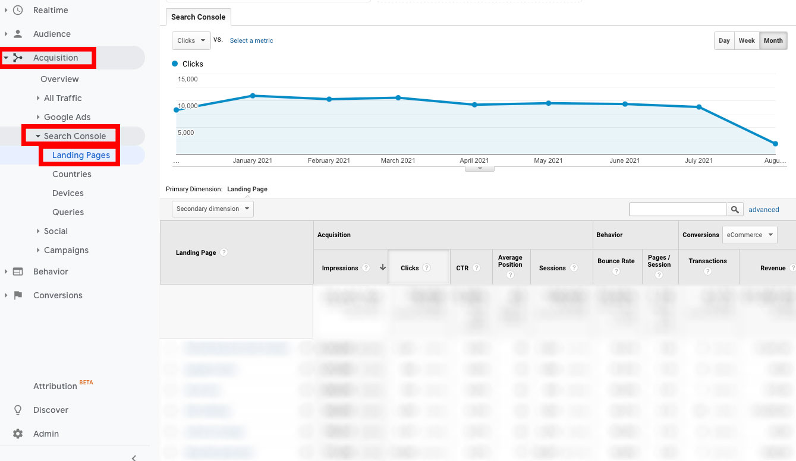Open the Behavior report icon

click(x=18, y=271)
